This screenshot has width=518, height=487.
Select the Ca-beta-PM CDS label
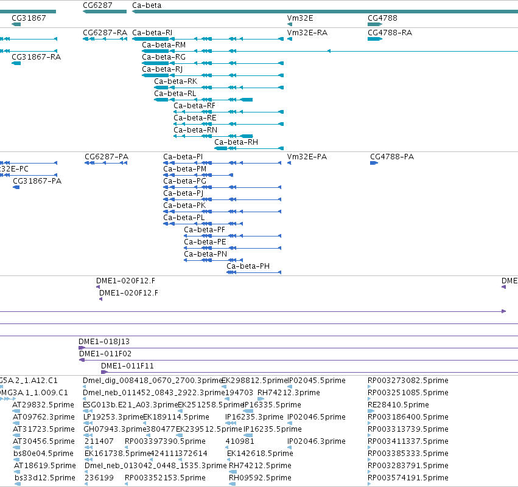(x=184, y=168)
